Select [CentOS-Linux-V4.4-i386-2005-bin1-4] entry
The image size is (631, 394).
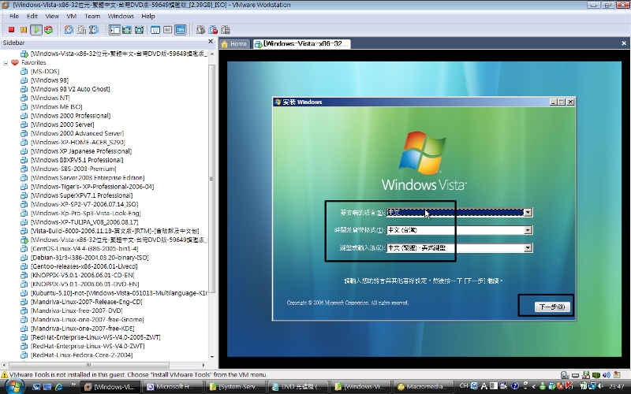(x=84, y=248)
